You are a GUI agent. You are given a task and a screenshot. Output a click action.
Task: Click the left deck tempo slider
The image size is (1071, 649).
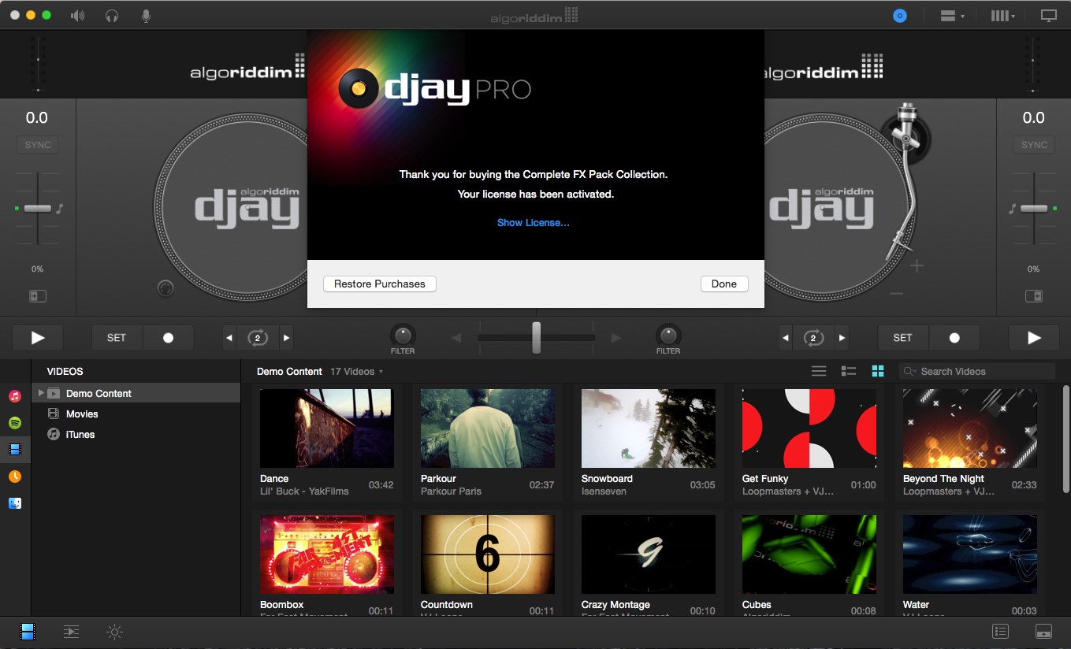pos(38,209)
